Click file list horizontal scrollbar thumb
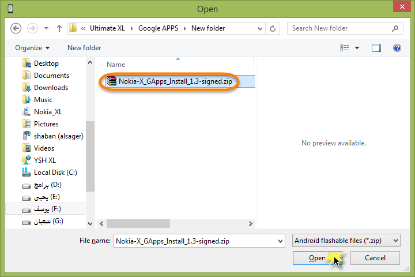 [138, 224]
